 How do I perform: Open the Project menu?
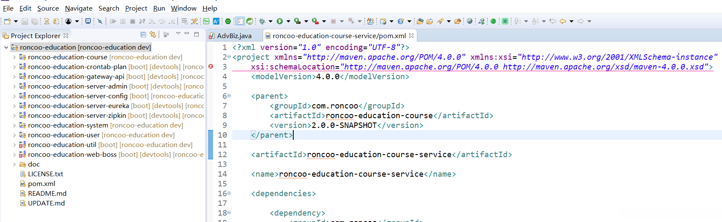pyautogui.click(x=136, y=8)
